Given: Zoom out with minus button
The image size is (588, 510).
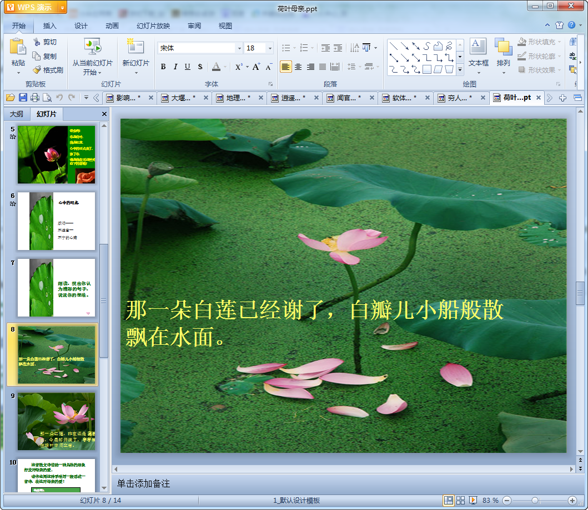Looking at the screenshot, I should (507, 500).
